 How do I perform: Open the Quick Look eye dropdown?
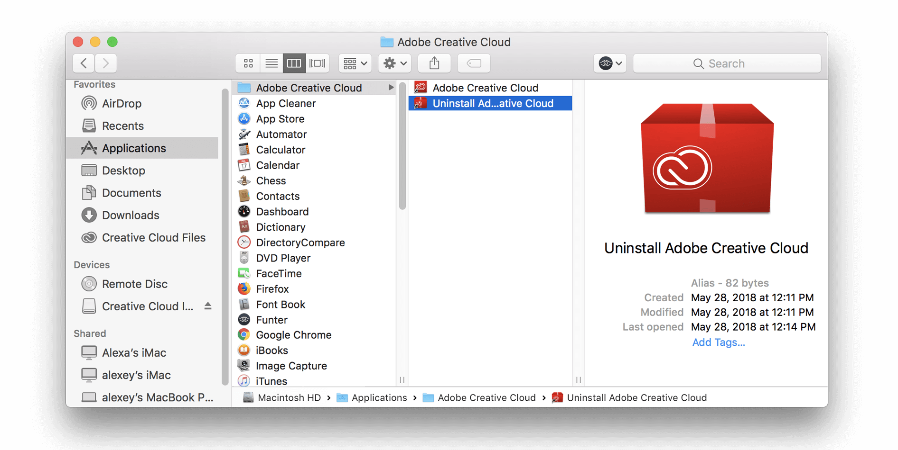(609, 63)
